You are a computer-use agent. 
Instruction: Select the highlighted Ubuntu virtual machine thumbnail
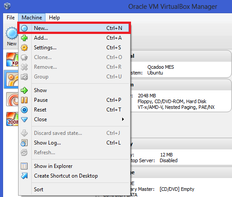pos(12,79)
